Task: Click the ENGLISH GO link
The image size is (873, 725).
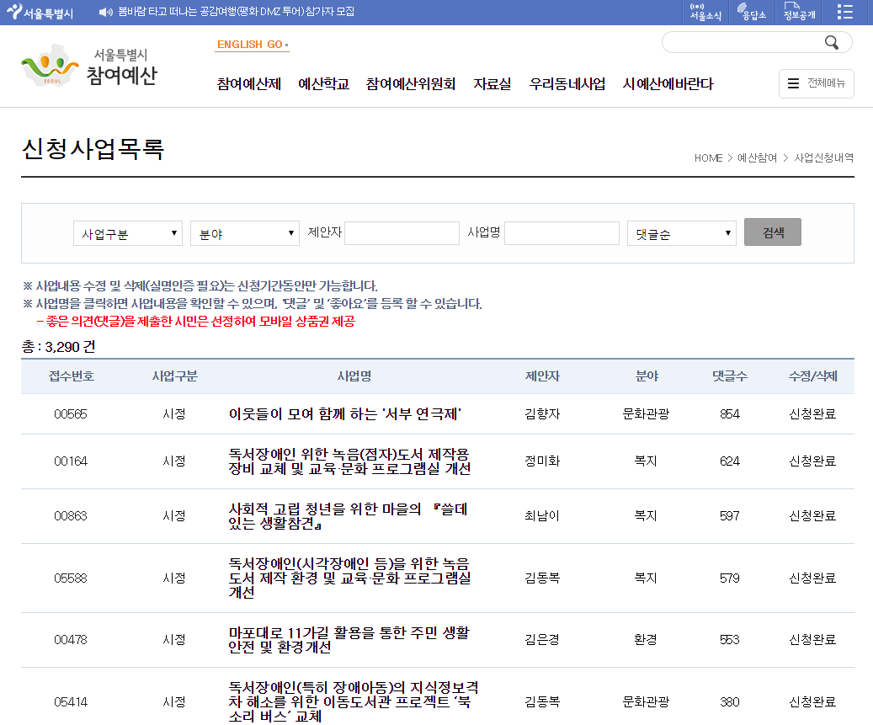Action: pos(252,45)
